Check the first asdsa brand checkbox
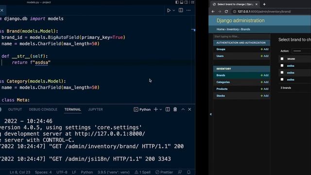 coord(282,66)
